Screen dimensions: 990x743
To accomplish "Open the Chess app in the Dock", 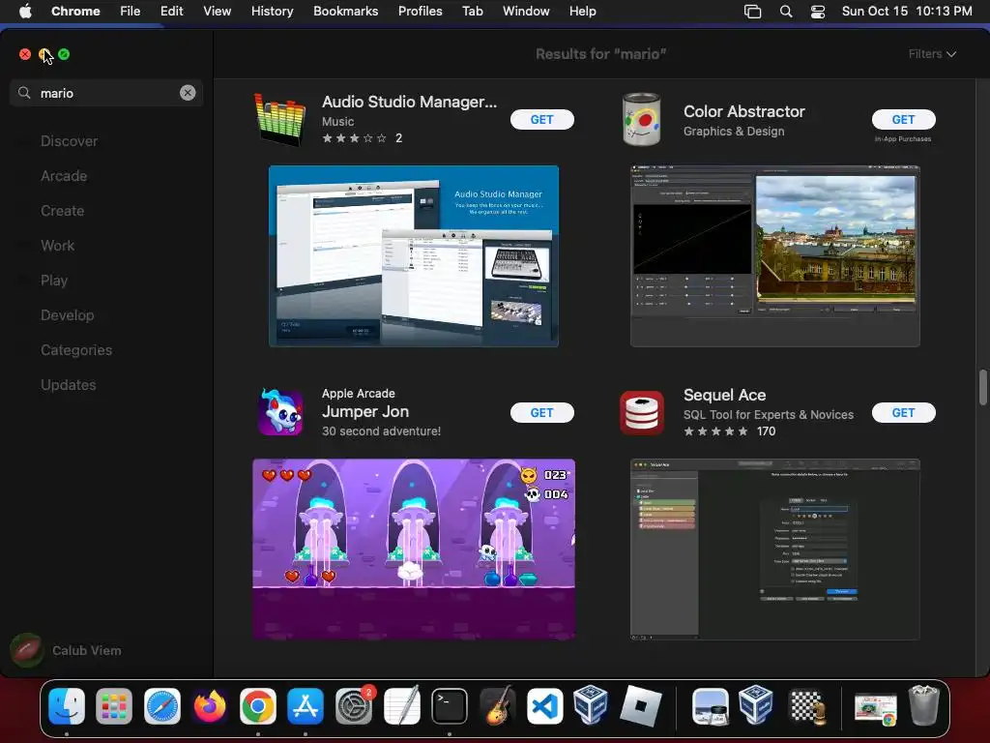I will 806,705.
